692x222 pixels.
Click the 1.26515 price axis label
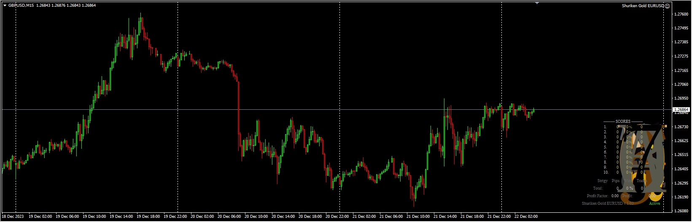click(681, 155)
